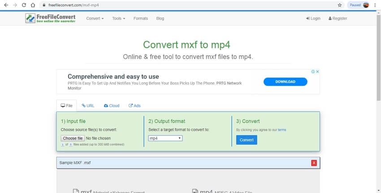Click the page vertical scrollbar

tap(379, 58)
